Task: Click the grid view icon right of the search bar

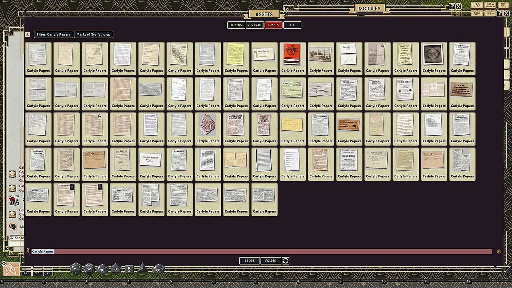Action: click(499, 252)
